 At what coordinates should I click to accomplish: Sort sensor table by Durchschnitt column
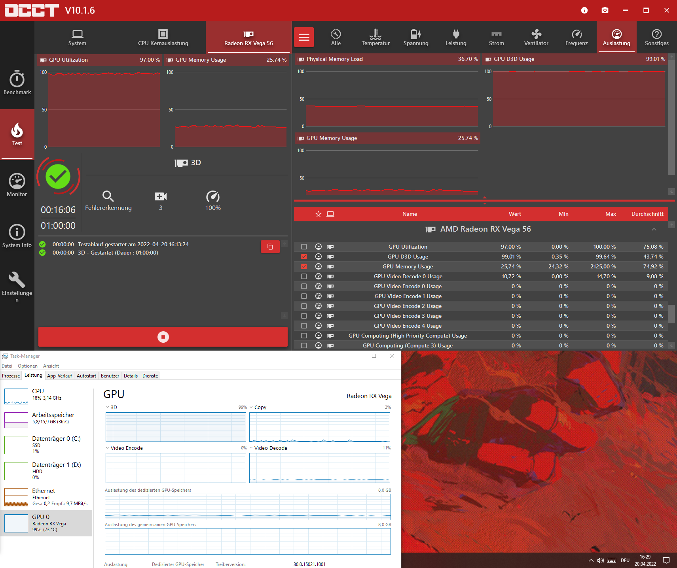point(647,214)
